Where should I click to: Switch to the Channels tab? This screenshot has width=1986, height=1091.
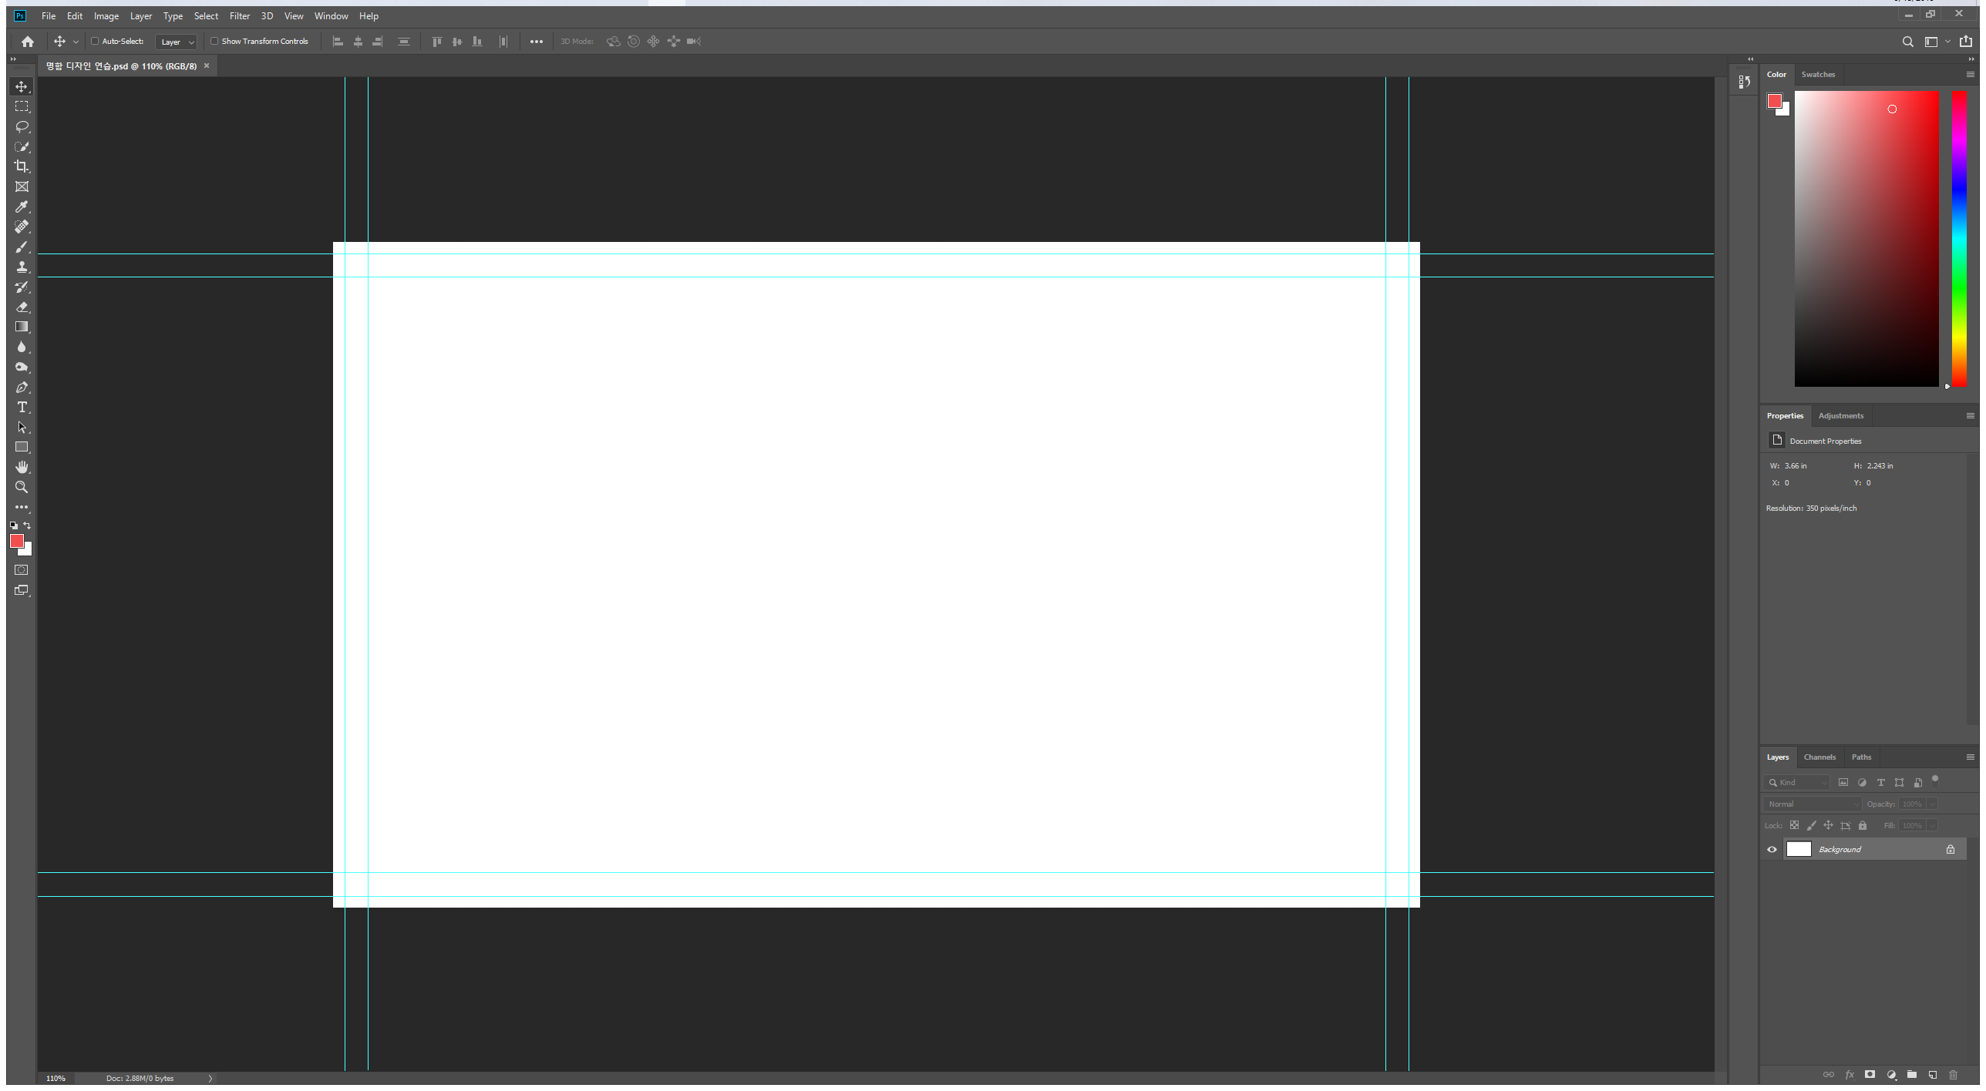[1819, 757]
